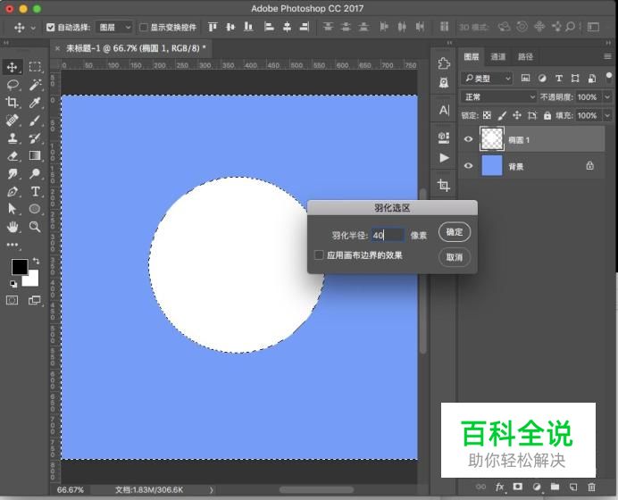
Task: Select the Eyedropper tool
Action: tap(35, 102)
